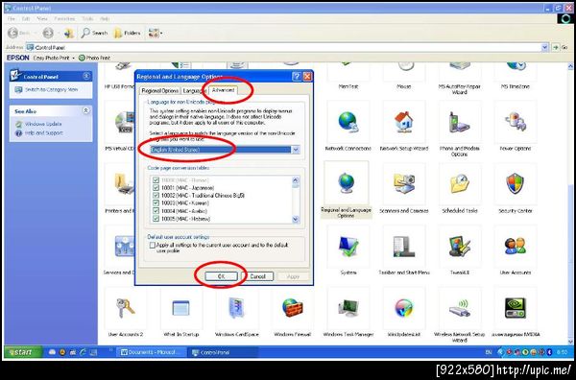Screen dimensions: 576x380
Task: Collapse the Control Panel side pane section
Action: tap(86, 76)
